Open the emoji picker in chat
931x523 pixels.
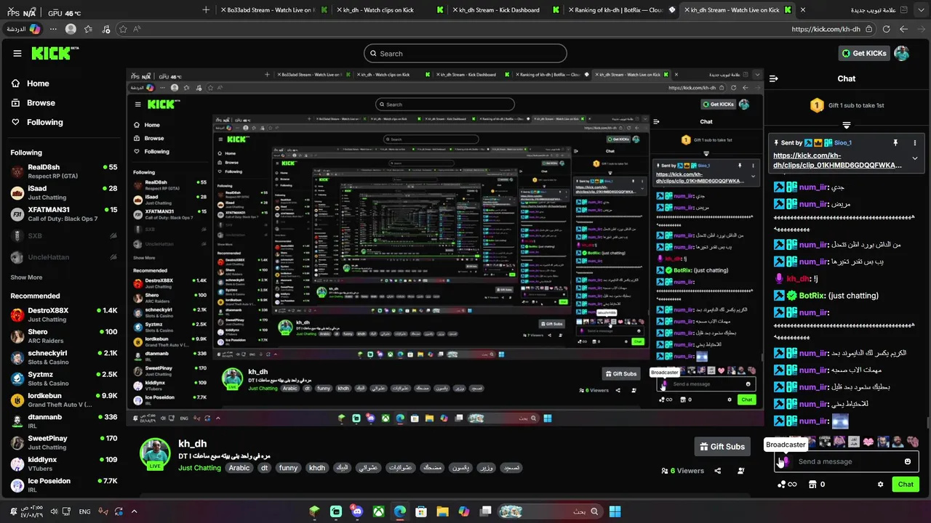(908, 461)
